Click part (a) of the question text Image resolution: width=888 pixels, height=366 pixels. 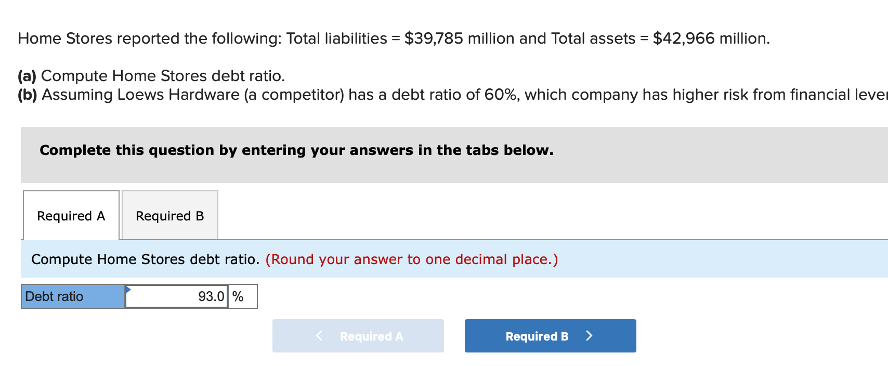coord(150,75)
